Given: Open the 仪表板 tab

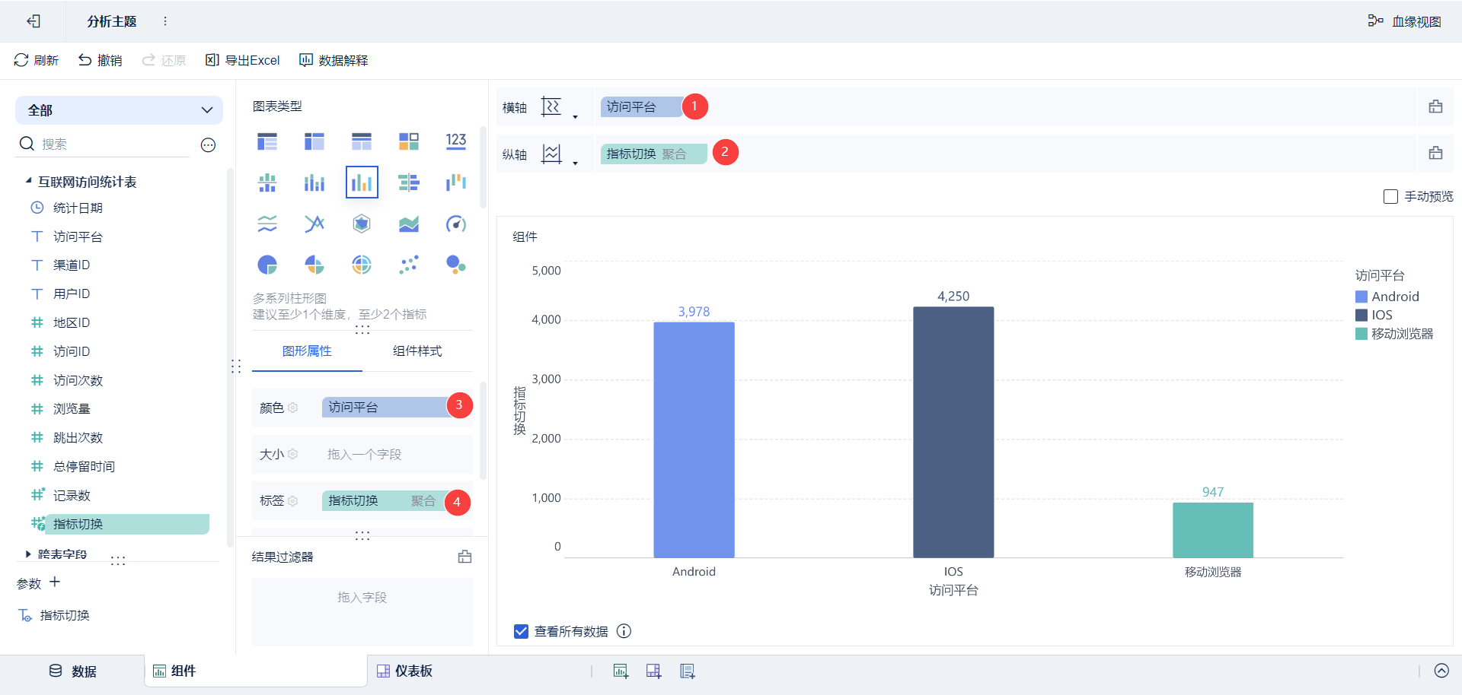Looking at the screenshot, I should pos(405,671).
